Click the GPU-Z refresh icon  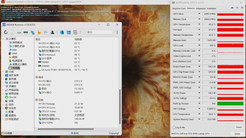[x=237, y=8]
